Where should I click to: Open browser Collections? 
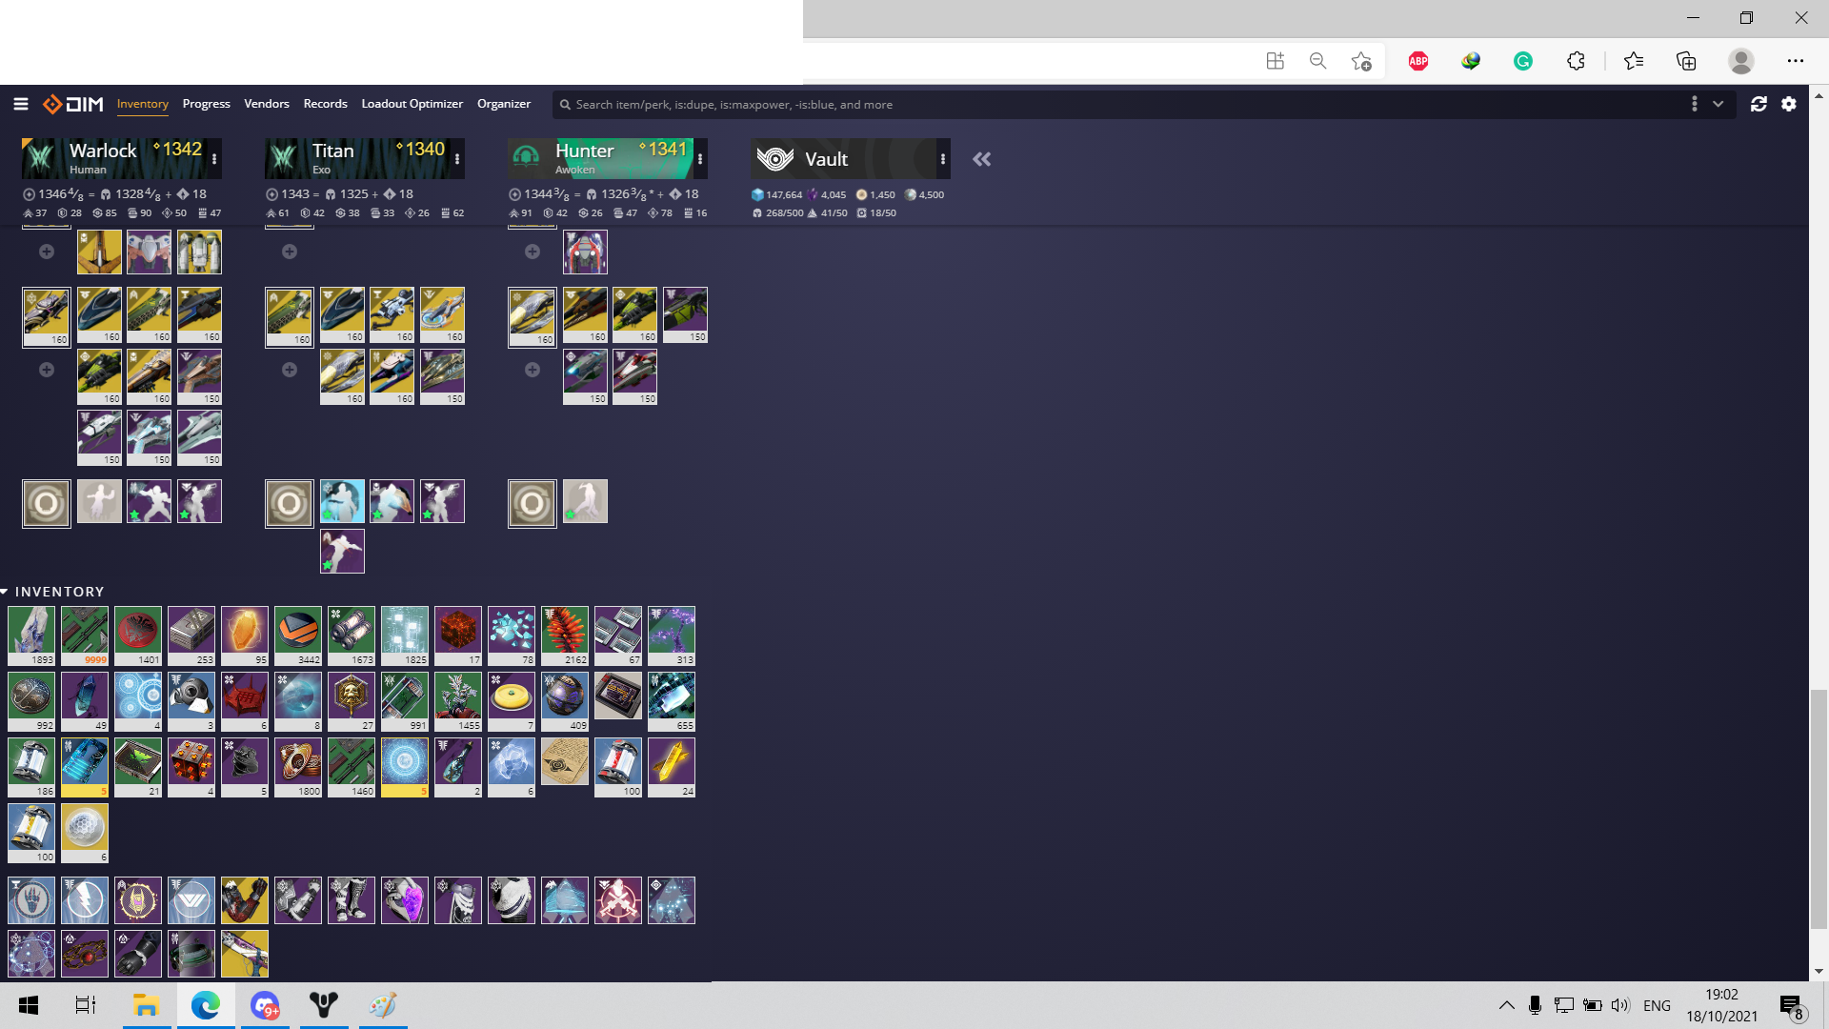click(x=1686, y=61)
